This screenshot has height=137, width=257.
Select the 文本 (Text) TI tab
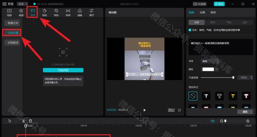tap(33, 13)
